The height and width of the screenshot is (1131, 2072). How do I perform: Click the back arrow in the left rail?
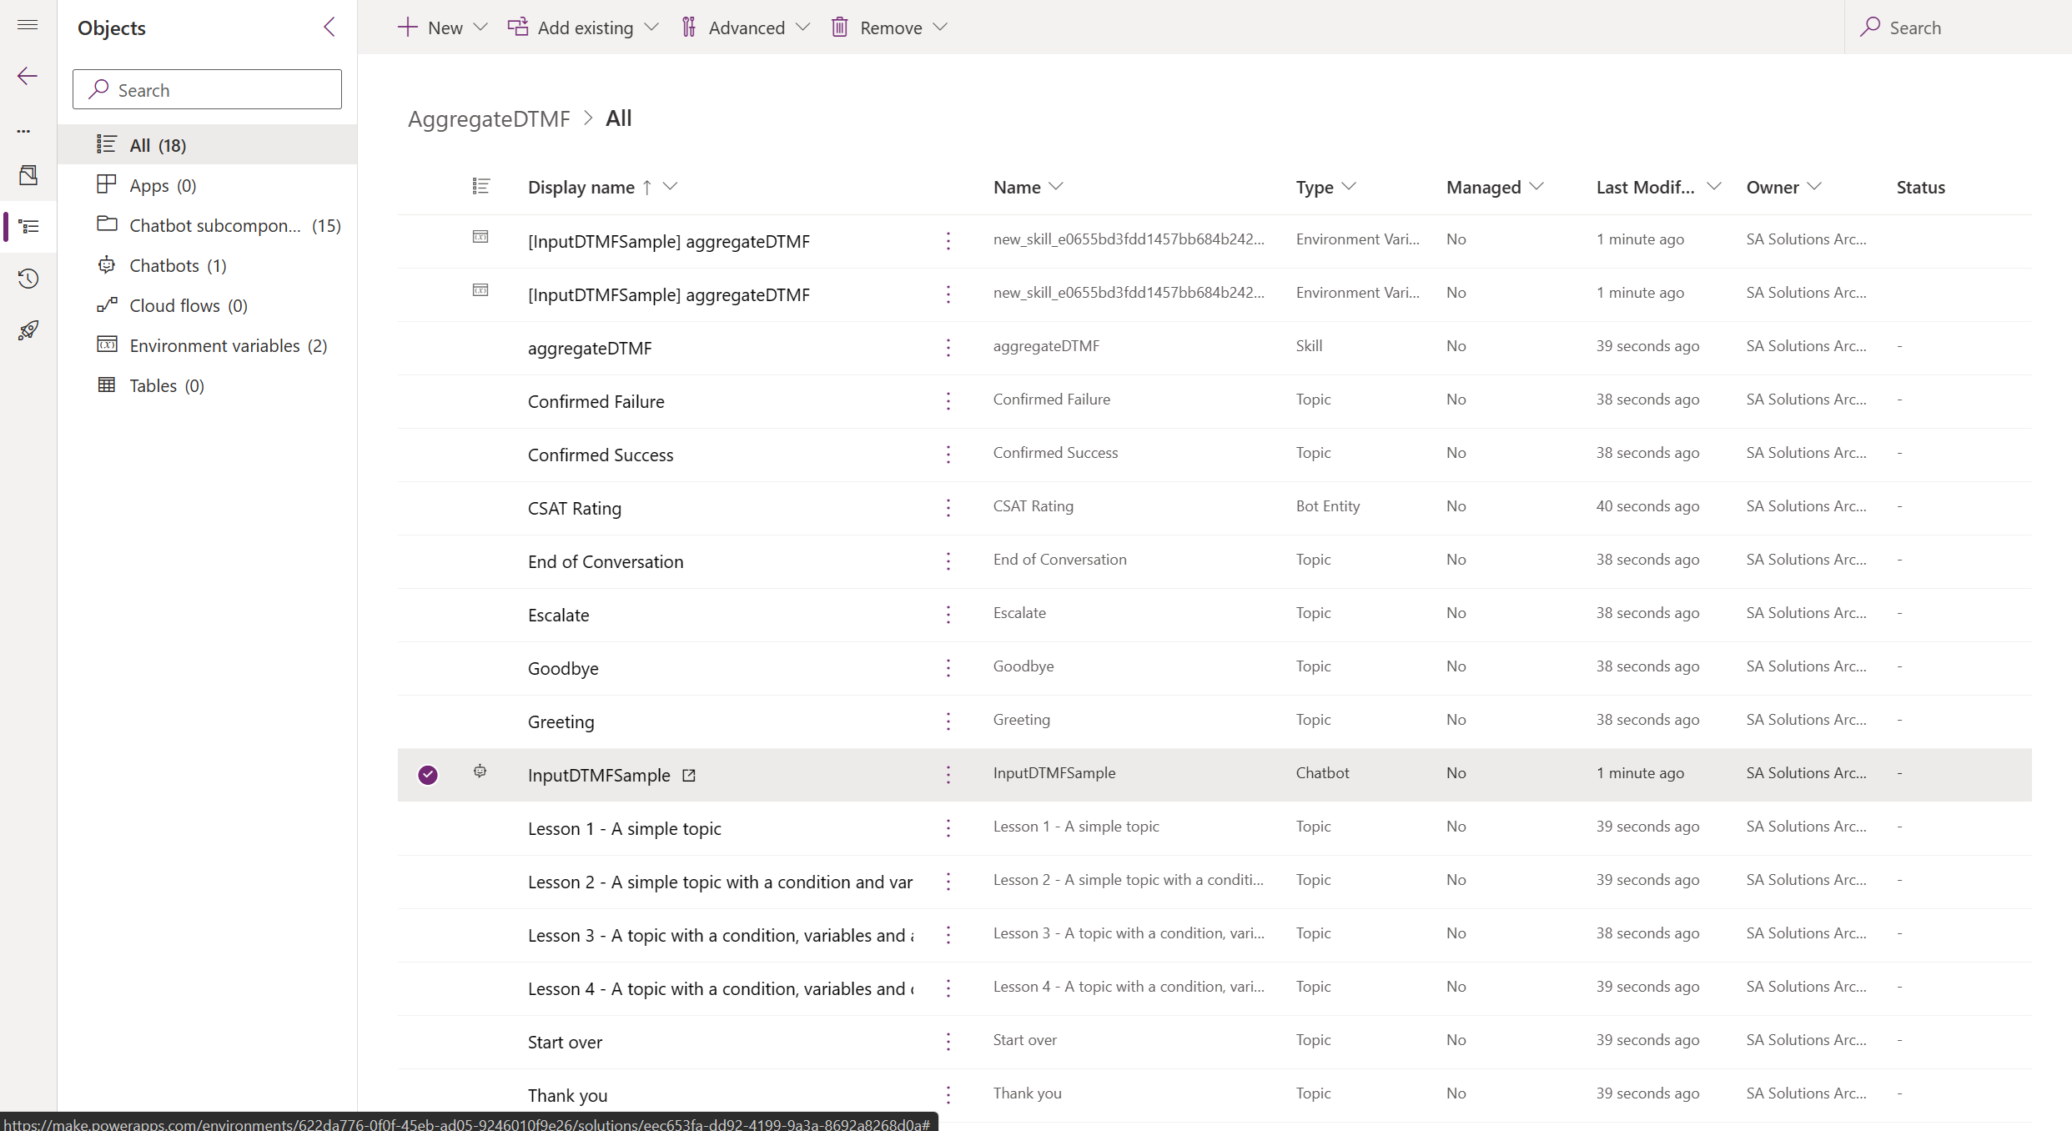tap(28, 76)
